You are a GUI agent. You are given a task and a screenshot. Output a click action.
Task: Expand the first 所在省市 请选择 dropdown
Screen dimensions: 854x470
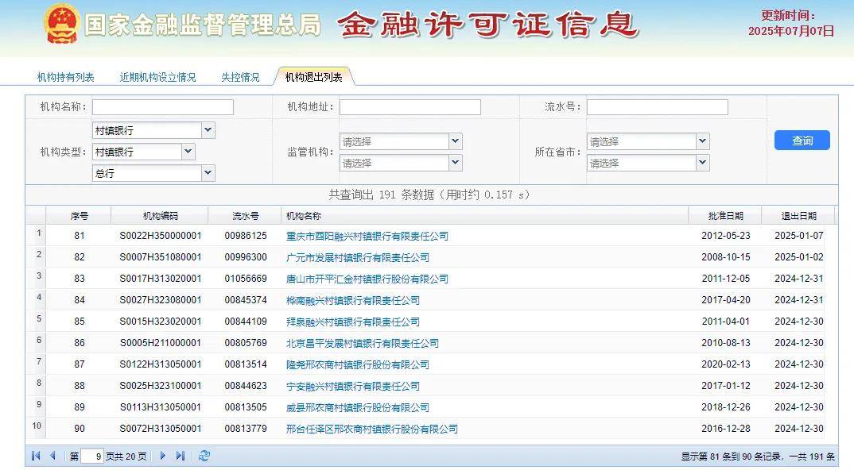[703, 141]
